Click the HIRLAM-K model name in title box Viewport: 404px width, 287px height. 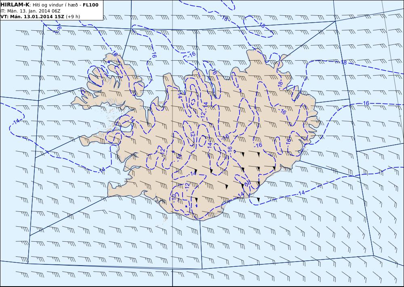pos(15,5)
